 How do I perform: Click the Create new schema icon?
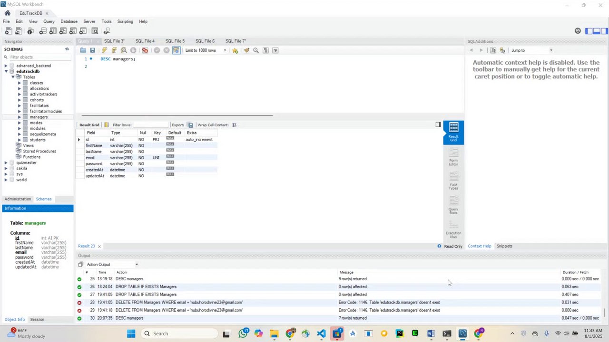pos(43,31)
